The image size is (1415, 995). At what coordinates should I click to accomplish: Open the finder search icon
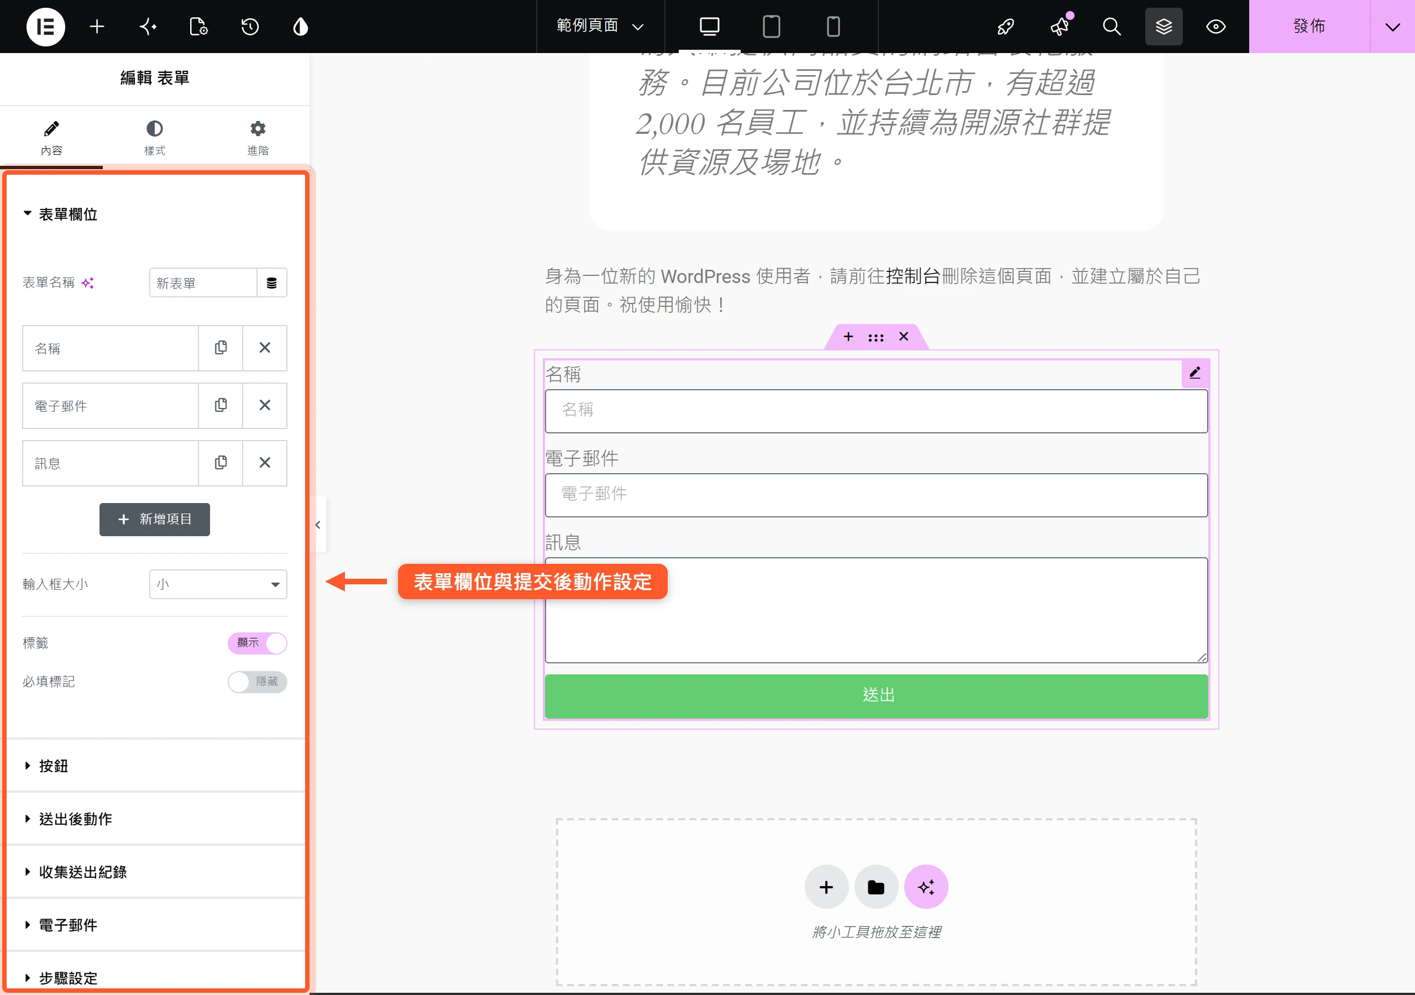[1111, 27]
